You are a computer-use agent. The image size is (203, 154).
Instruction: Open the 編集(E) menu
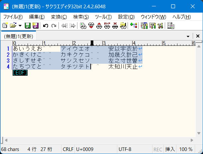pos(37,17)
